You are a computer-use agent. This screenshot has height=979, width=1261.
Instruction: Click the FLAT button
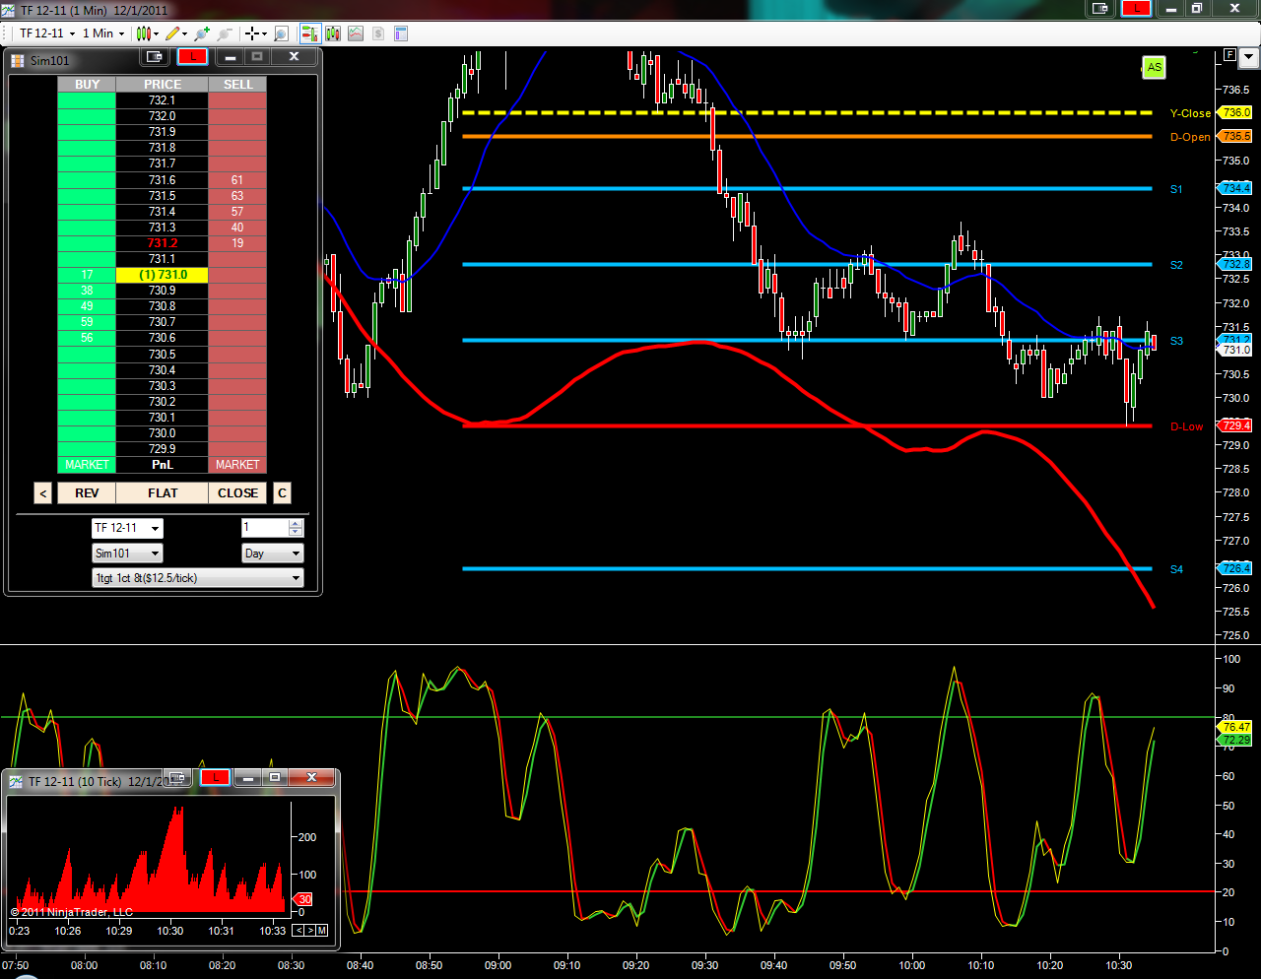click(163, 493)
